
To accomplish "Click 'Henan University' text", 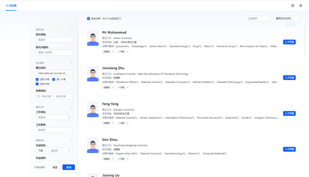I will pos(122,38).
